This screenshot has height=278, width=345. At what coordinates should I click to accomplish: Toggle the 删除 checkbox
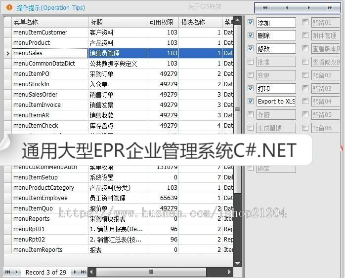251,35
